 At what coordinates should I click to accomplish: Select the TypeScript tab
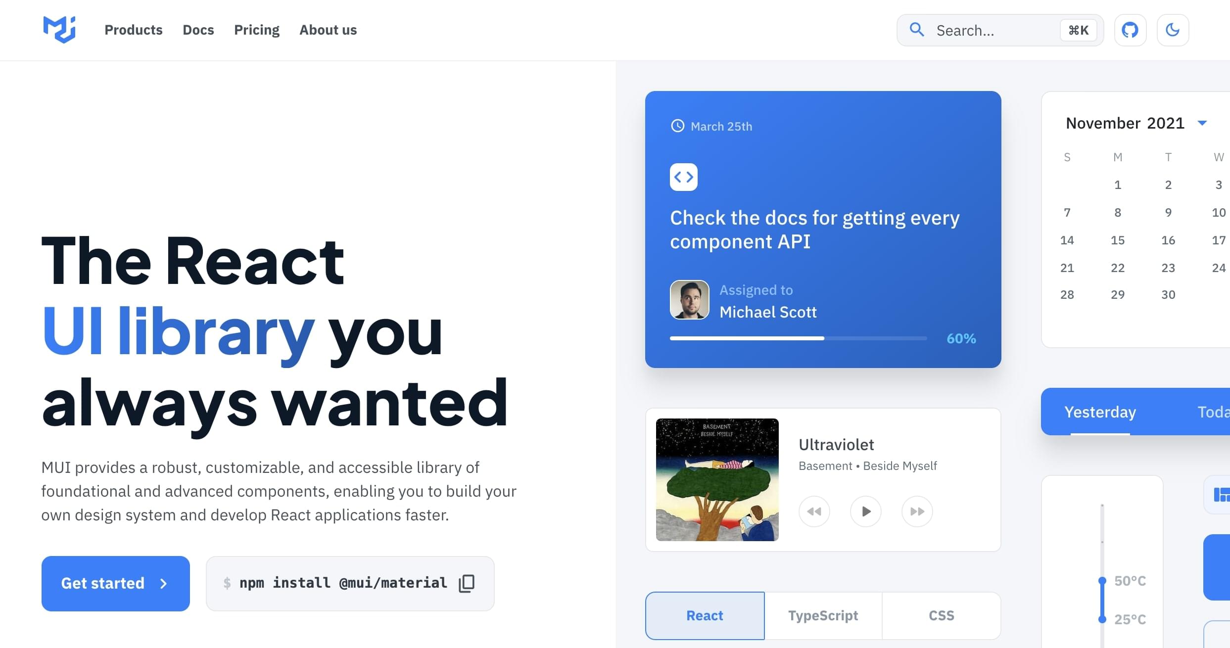click(x=822, y=615)
